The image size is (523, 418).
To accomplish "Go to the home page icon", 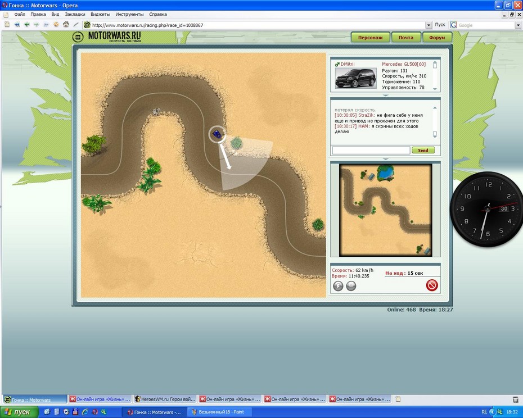I will [x=66, y=24].
